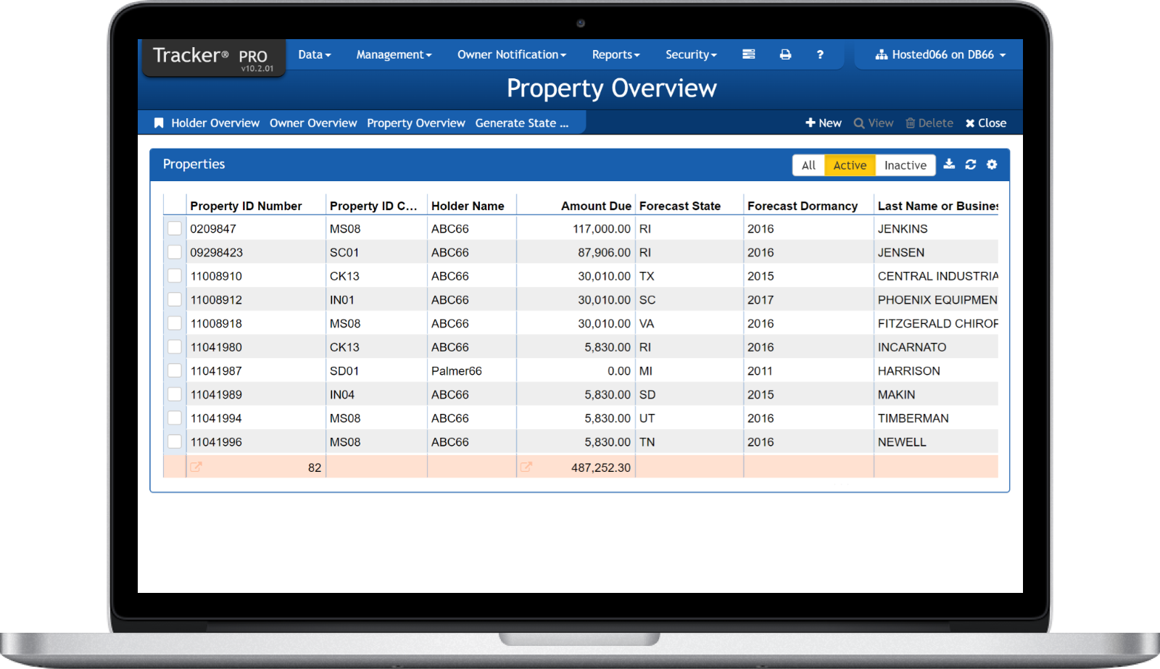Click the bookmark icon beside Holder Overview

(159, 122)
